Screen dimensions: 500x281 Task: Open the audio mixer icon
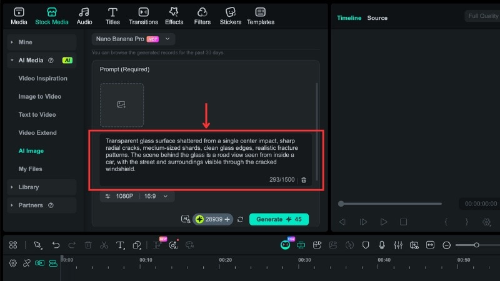coord(398,245)
